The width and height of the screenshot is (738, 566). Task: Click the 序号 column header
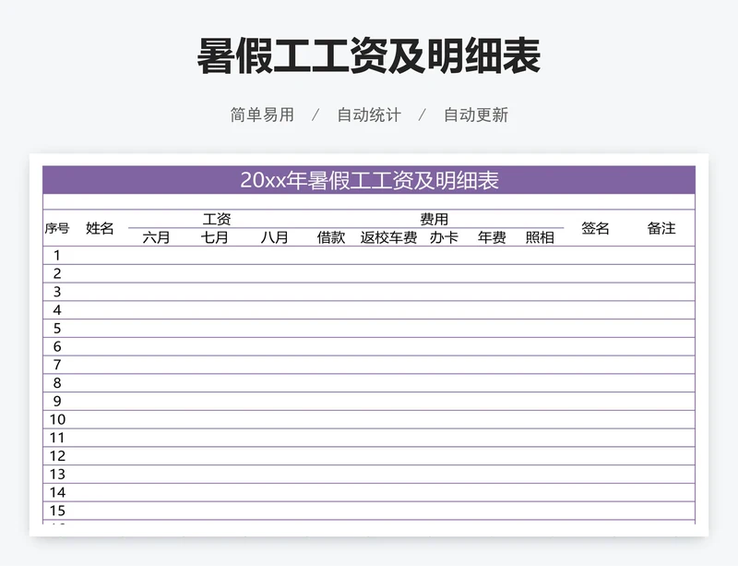pyautogui.click(x=57, y=226)
